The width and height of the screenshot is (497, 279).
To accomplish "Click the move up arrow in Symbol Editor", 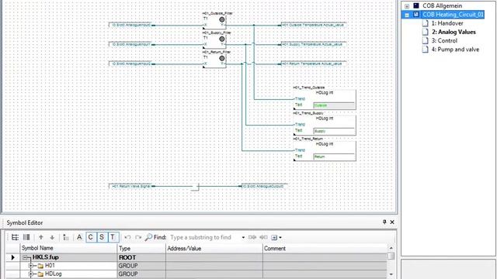I will point(41,237).
